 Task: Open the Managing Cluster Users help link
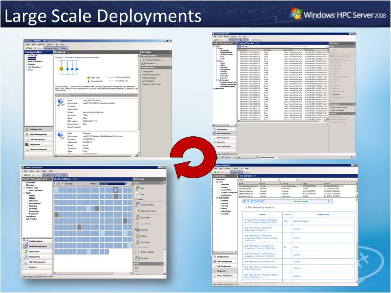point(152,84)
